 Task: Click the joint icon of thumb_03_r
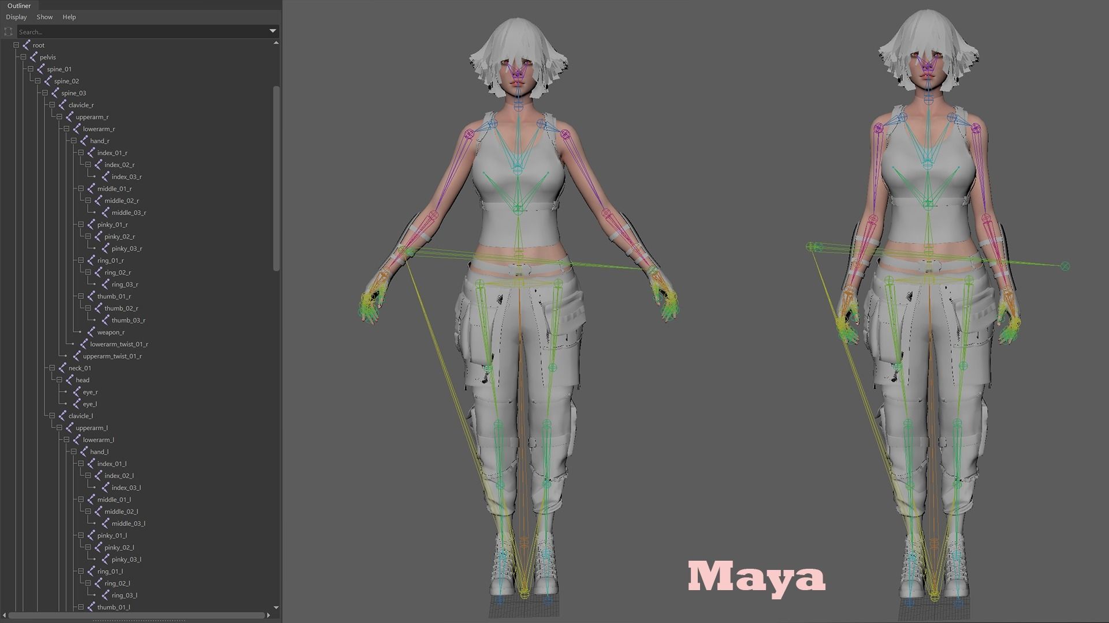click(106, 320)
